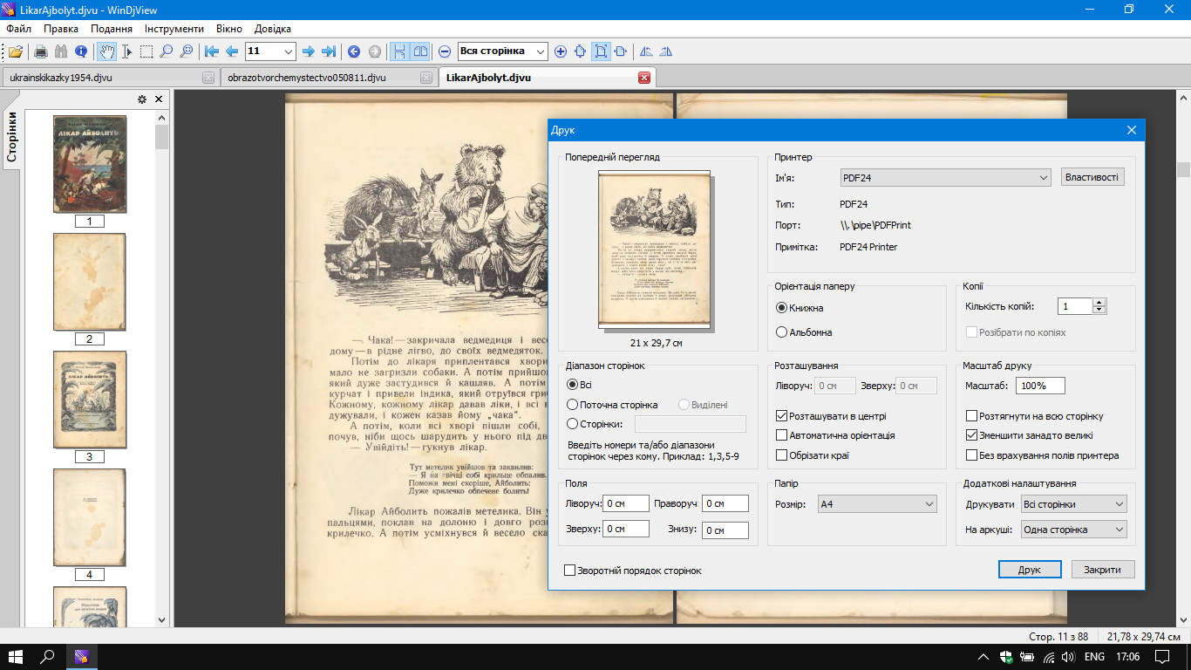
Task: Enable 'Автоматична орієнтація' checkbox
Action: click(782, 435)
